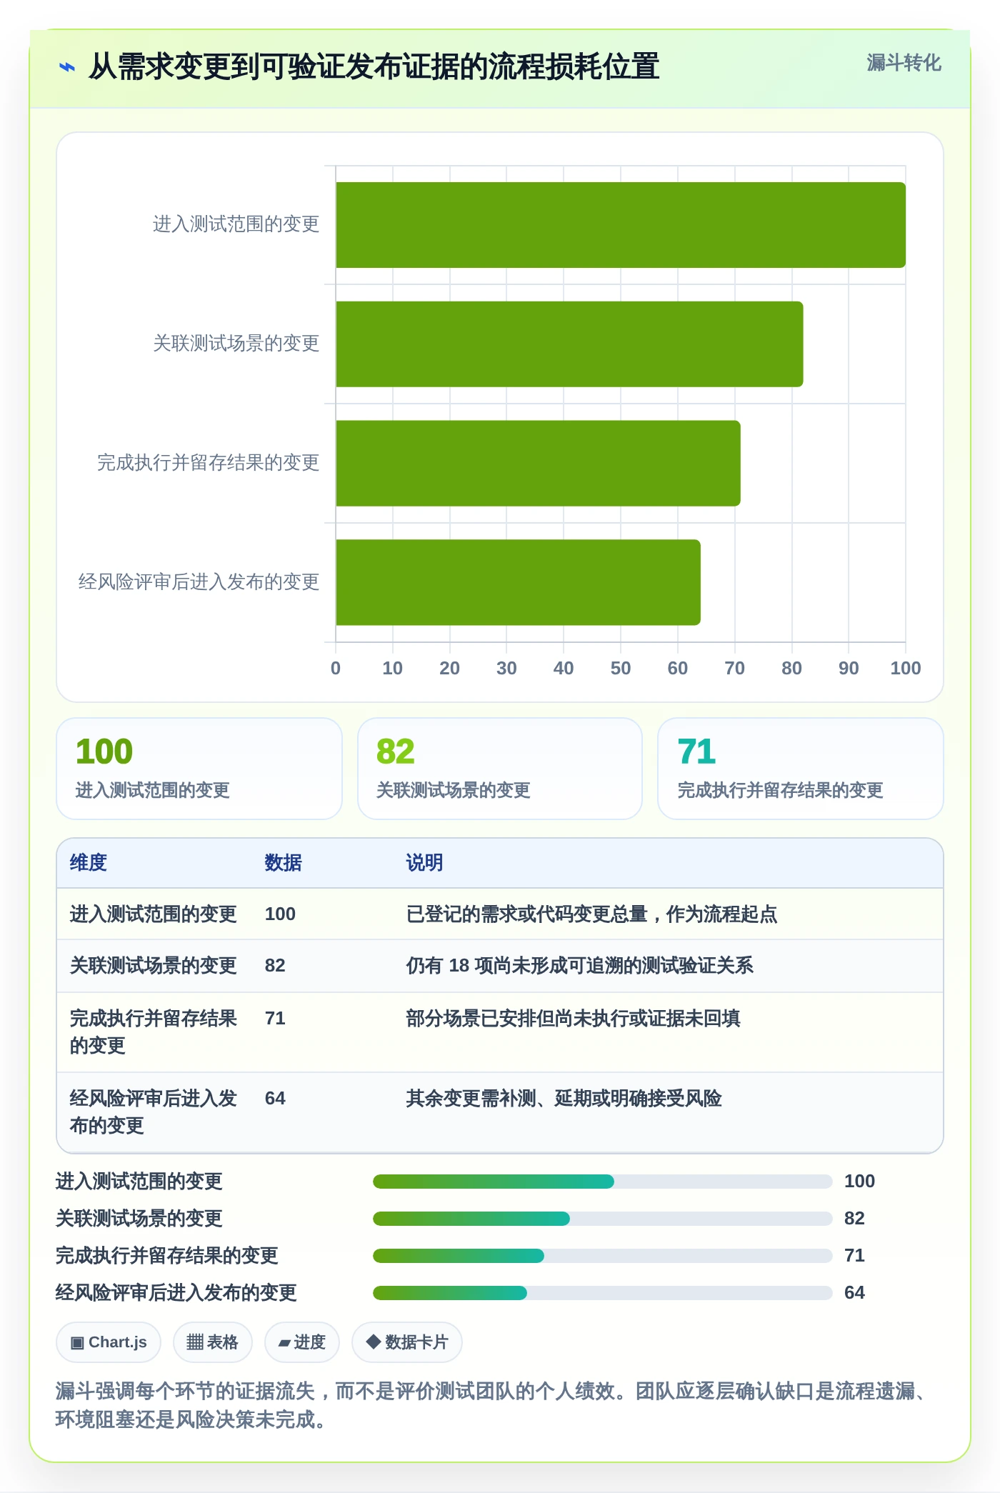Screen dimensions: 1000x1493
Task: Click table cell 仍有 18 项尚未形成可追溯
Action: tap(580, 966)
